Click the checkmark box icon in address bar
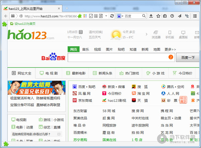 (91, 16)
